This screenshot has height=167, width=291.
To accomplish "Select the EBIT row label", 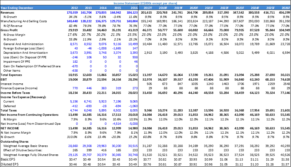I will point(4,79).
